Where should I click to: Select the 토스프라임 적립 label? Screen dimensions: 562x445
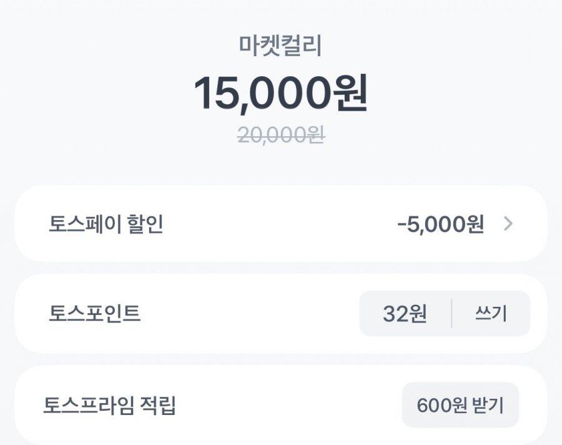[109, 405]
